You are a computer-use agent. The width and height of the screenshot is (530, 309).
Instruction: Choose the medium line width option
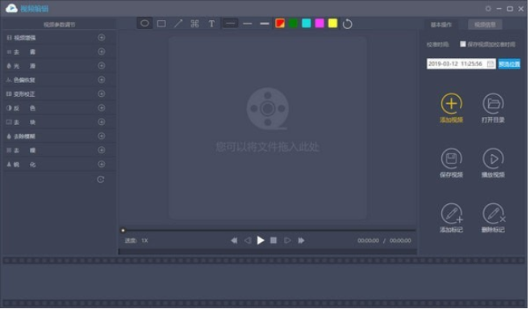(248, 23)
